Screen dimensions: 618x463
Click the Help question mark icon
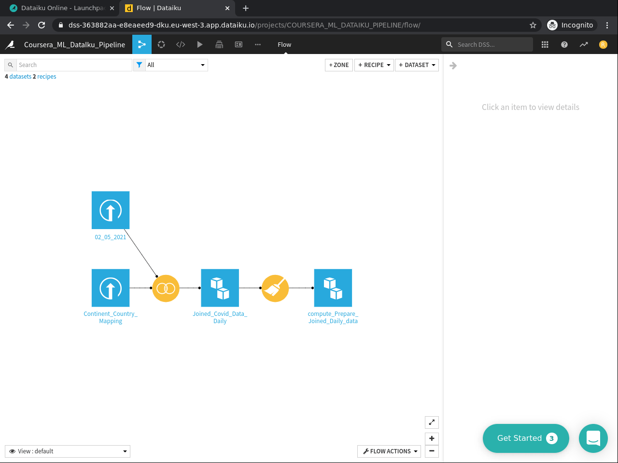564,44
